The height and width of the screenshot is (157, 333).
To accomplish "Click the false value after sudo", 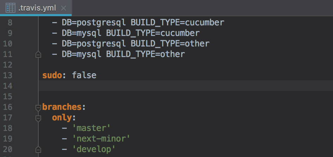I will (84, 75).
